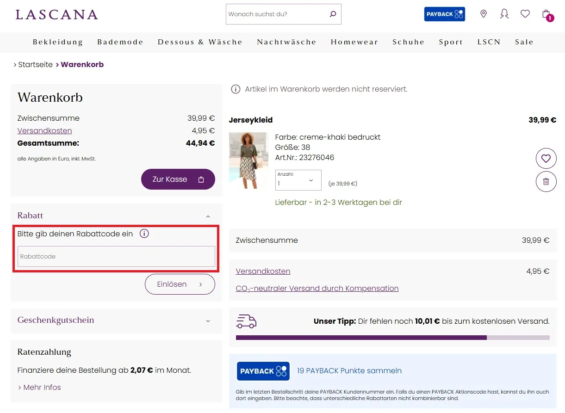Collapse the Rabatt section
The image size is (565, 413).
tap(207, 216)
